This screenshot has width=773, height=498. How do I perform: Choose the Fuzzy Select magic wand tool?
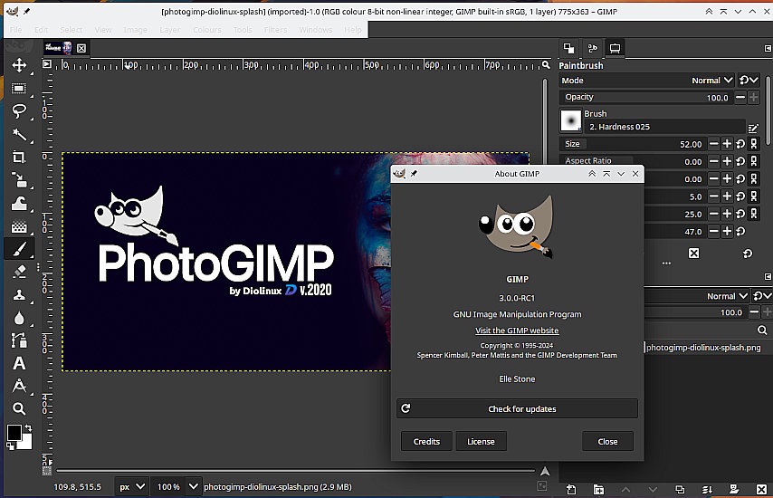(18, 135)
